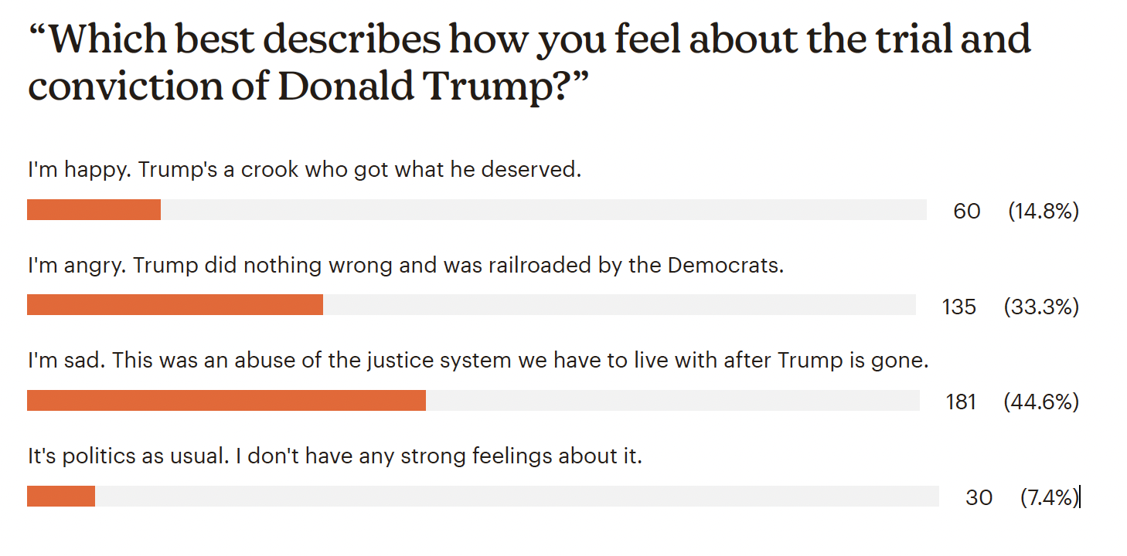Click the vote count 181
Image resolution: width=1127 pixels, height=556 pixels.
961,402
